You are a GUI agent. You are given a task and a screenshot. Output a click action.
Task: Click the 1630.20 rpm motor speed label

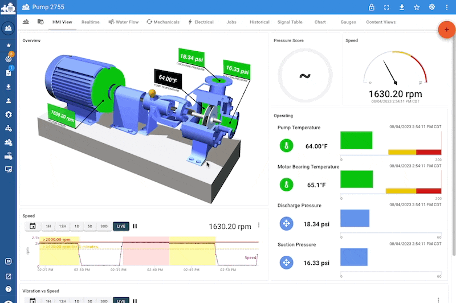[x=63, y=114]
